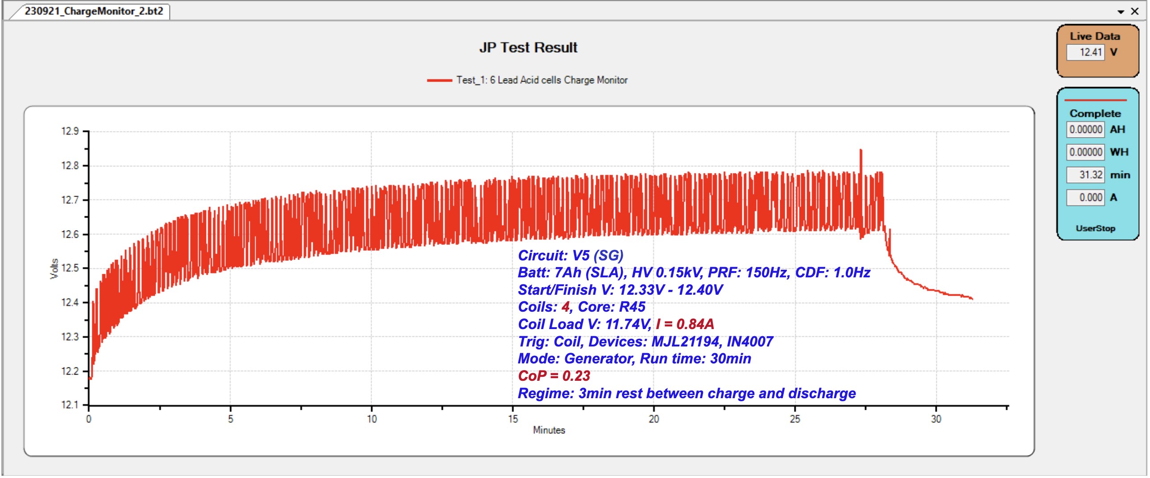1150x478 pixels.
Task: Click the voltage spike peak near 27 minutes
Action: point(860,151)
